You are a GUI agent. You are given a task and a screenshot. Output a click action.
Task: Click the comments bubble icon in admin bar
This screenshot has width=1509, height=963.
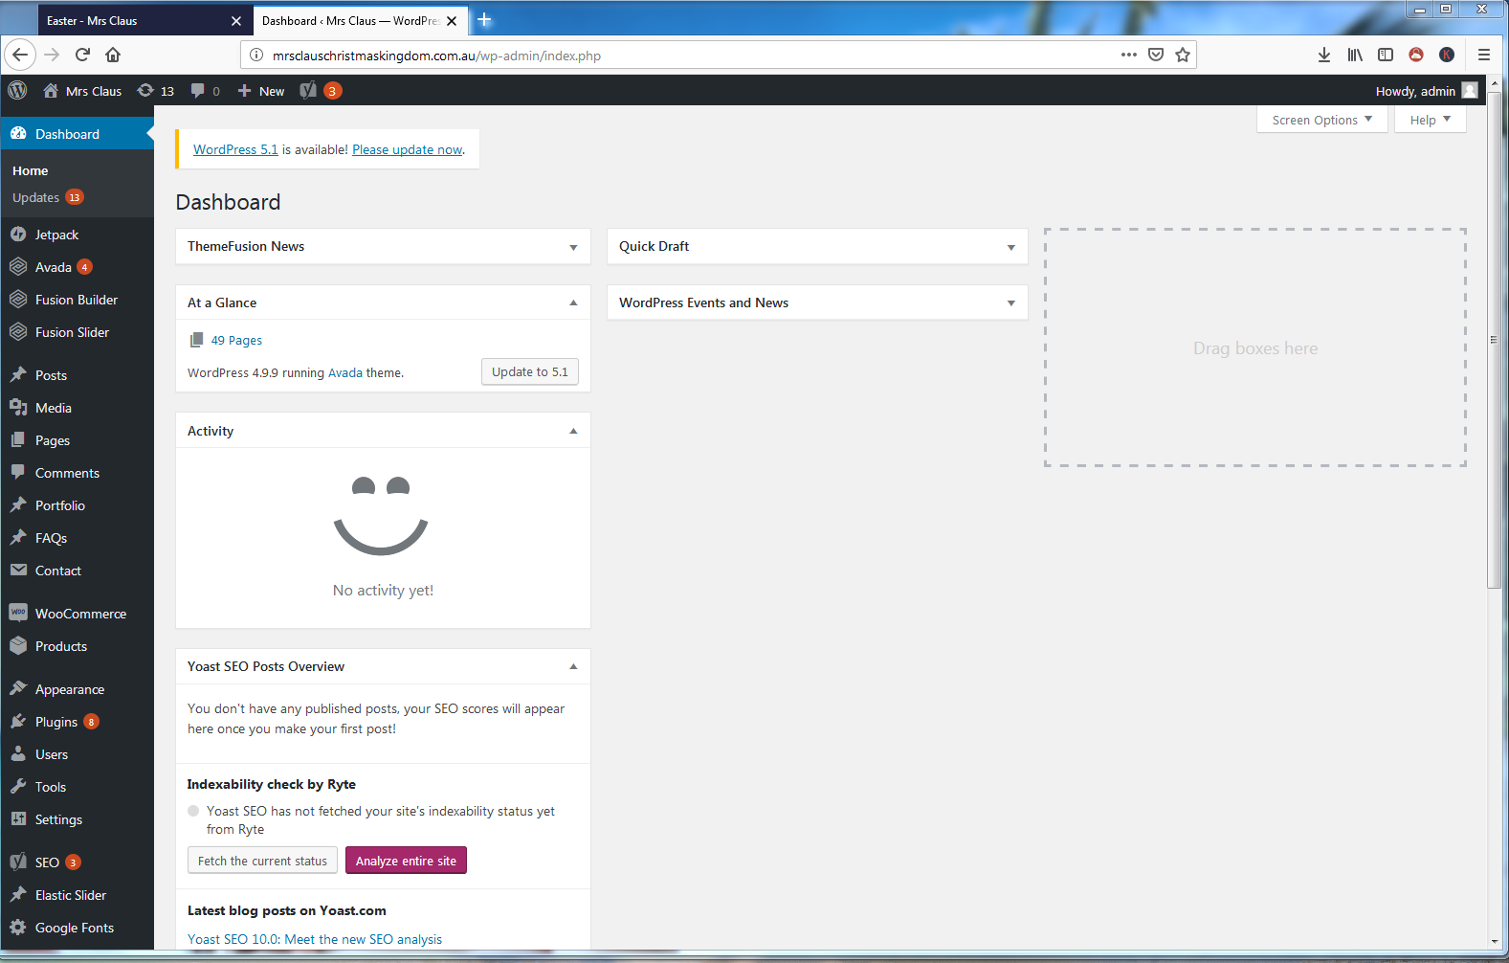point(198,91)
